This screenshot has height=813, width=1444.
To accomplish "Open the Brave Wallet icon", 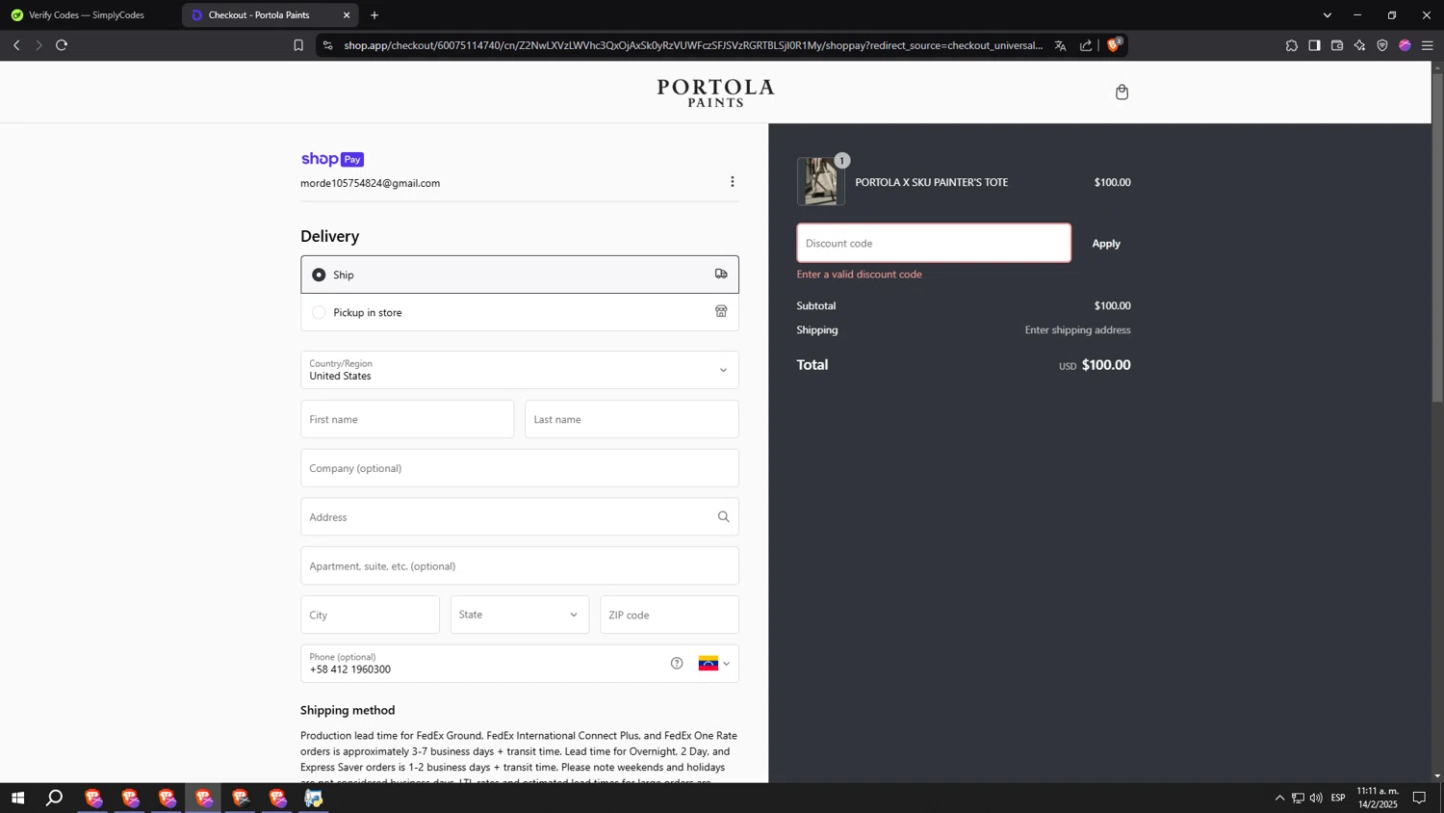I will coord(1337,45).
